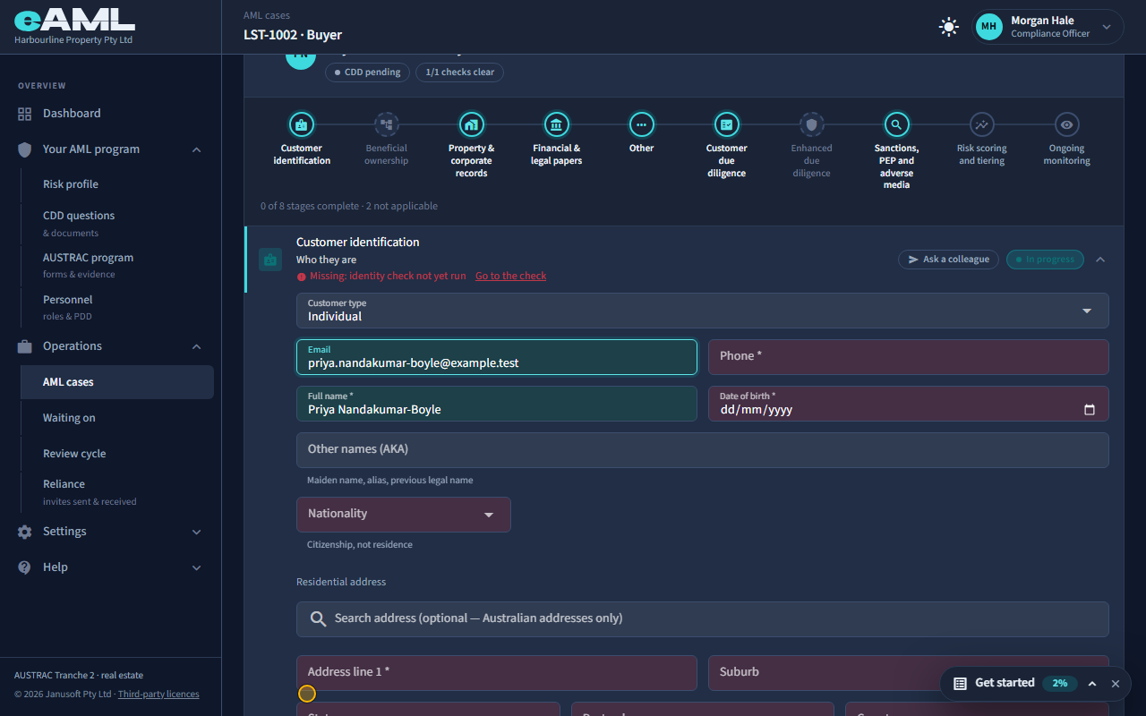
Task: Expand the Get started panel chevron
Action: (x=1092, y=683)
